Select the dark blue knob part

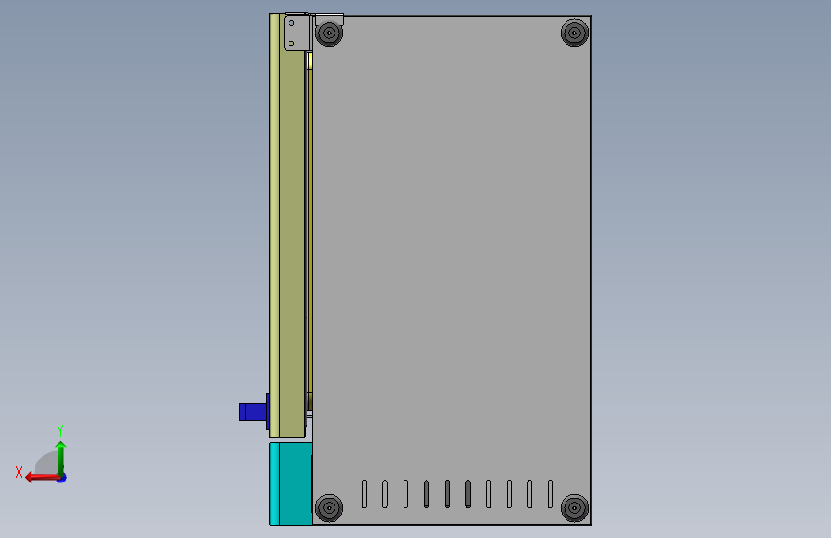coord(254,412)
